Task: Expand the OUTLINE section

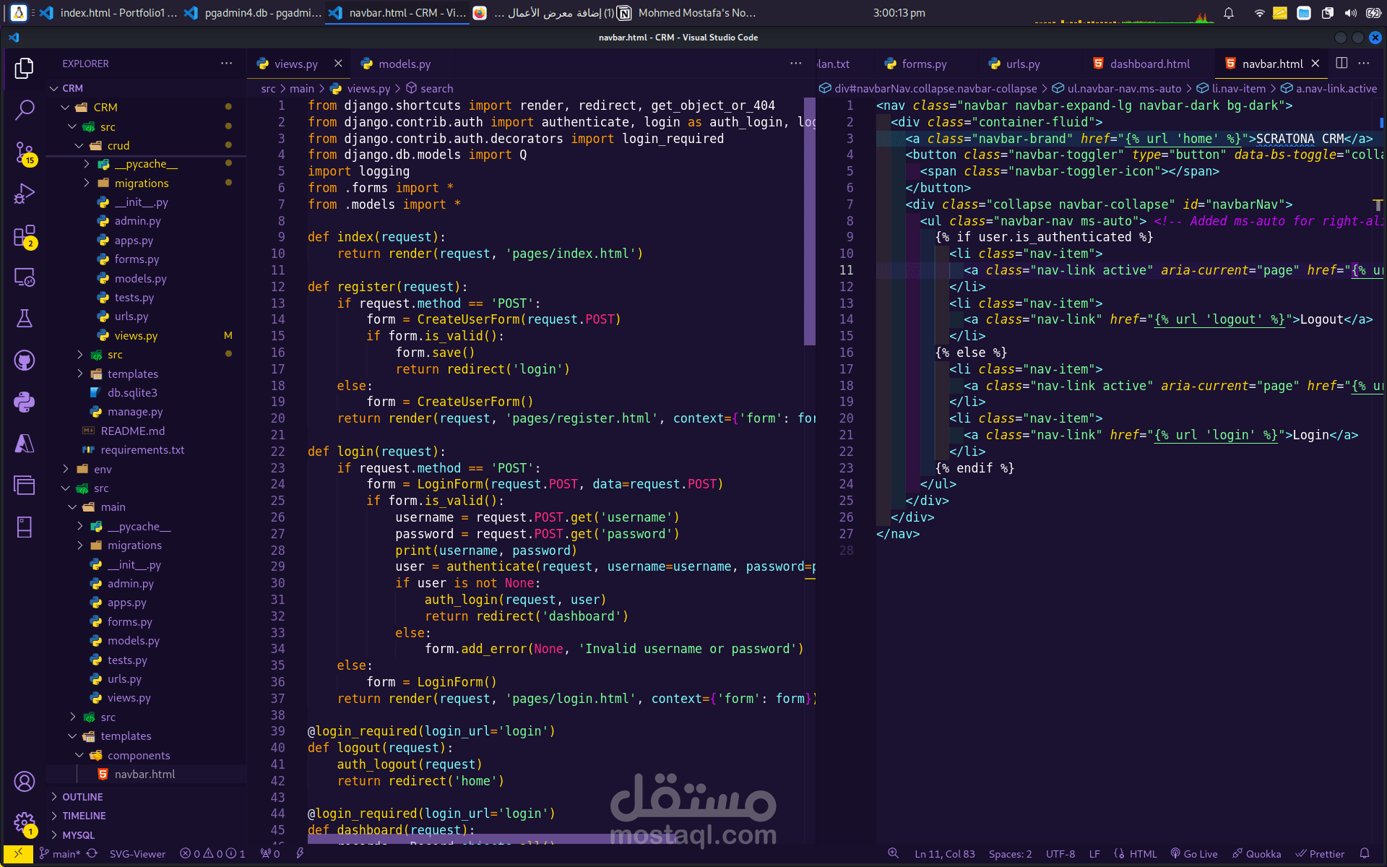Action: pos(82,796)
